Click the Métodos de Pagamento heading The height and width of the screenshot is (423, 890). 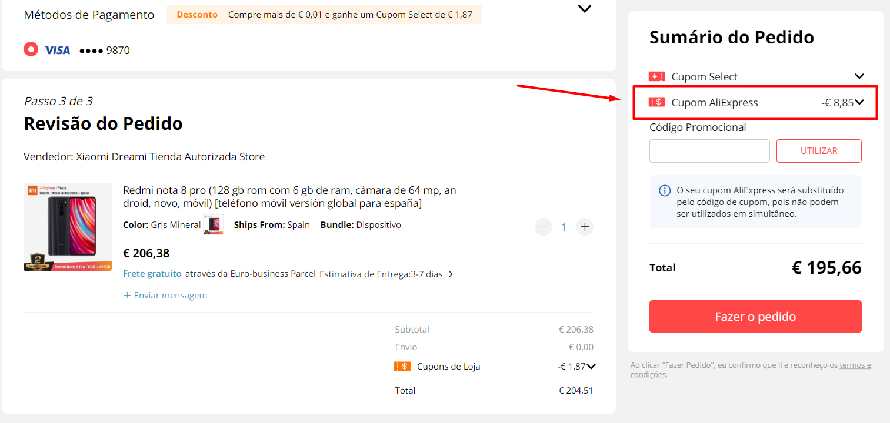[89, 15]
